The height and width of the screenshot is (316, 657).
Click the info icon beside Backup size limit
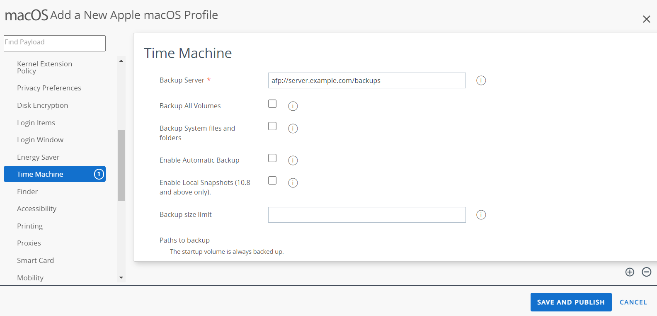point(481,215)
